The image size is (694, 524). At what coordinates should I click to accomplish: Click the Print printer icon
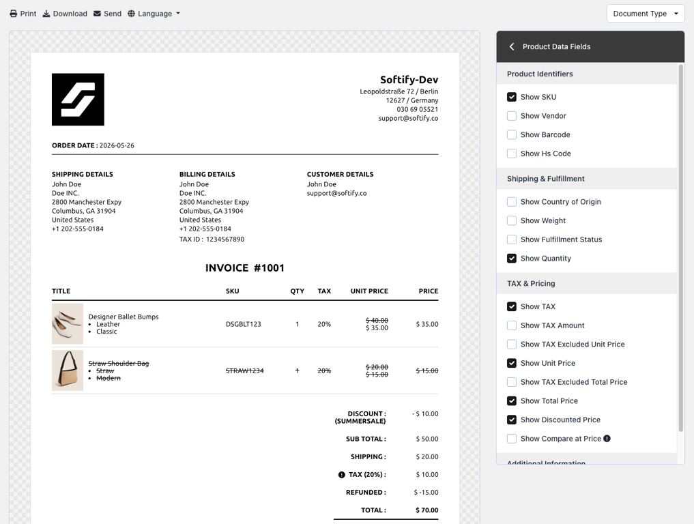click(14, 14)
